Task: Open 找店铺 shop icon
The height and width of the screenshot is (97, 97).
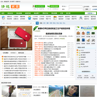Action: click(88, 33)
